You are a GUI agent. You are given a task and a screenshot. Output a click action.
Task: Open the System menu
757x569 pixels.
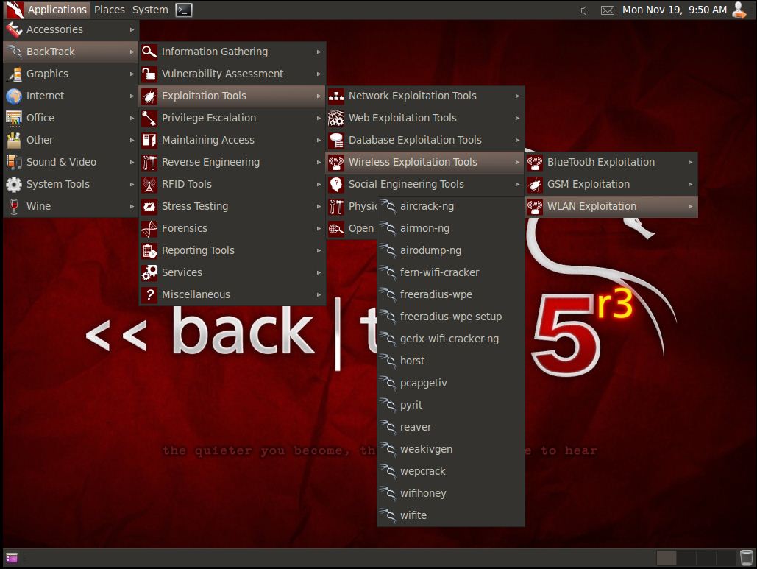click(x=150, y=10)
